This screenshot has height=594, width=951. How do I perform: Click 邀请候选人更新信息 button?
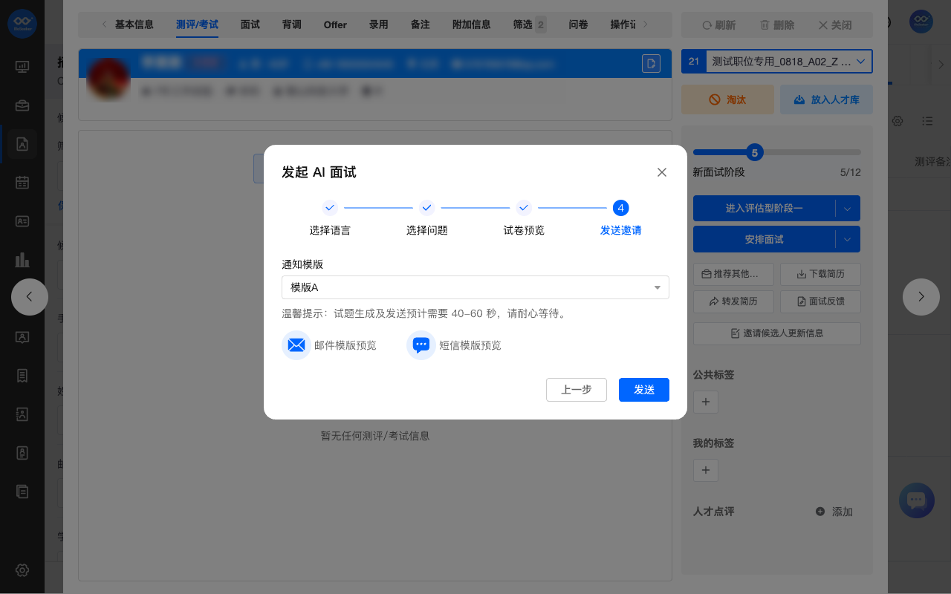click(x=777, y=333)
